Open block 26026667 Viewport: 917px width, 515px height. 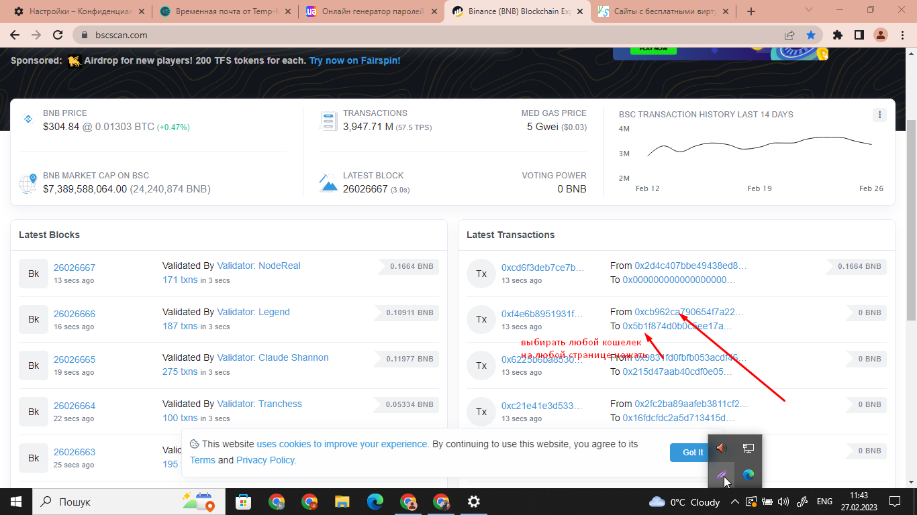[x=75, y=267]
